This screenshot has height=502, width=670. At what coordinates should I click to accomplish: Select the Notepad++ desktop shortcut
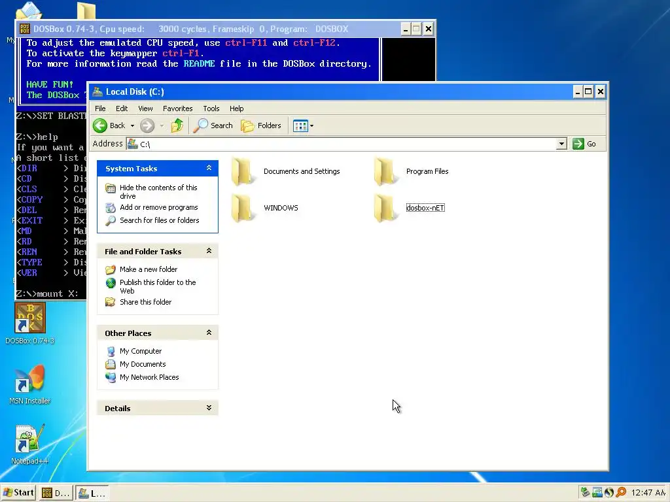click(x=30, y=444)
